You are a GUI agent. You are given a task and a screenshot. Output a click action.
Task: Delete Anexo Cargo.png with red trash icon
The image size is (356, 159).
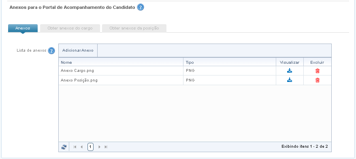[x=318, y=71]
